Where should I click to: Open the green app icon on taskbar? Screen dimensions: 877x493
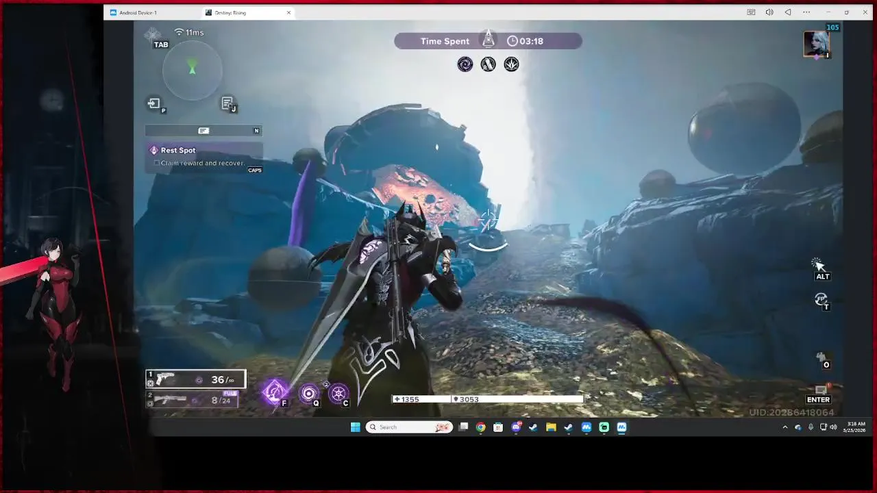(x=604, y=427)
